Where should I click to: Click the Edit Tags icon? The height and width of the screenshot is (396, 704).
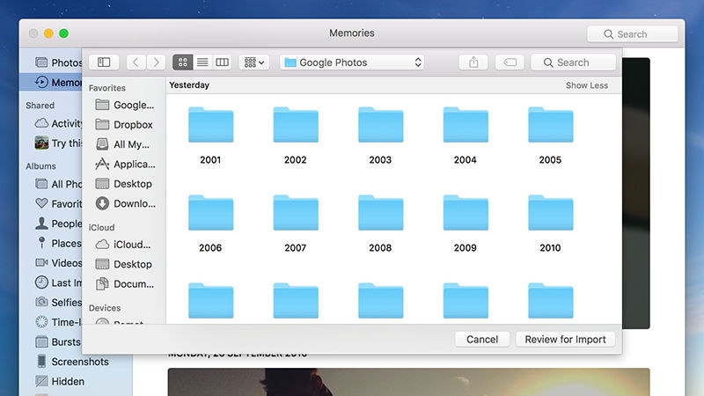pyautogui.click(x=510, y=62)
